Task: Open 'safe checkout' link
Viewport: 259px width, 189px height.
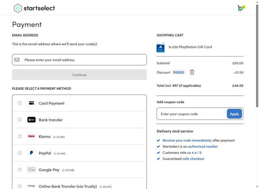Action: pyautogui.click(x=193, y=159)
